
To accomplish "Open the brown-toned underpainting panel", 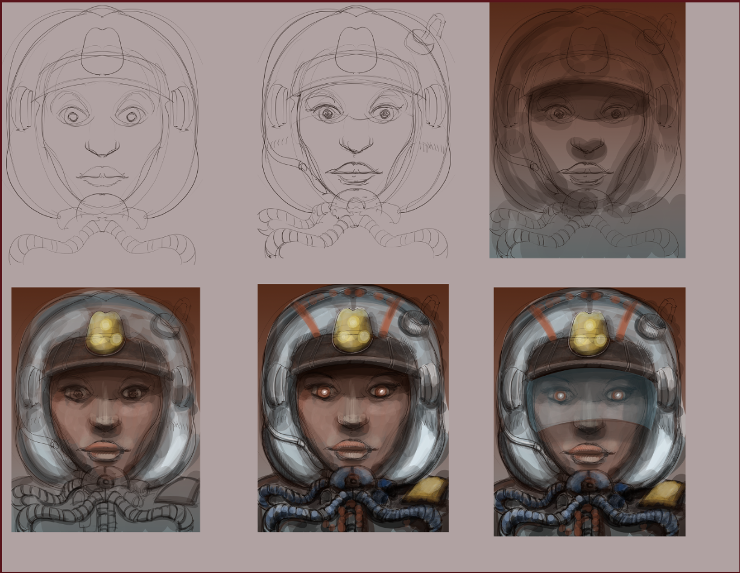I will pyautogui.click(x=587, y=130).
